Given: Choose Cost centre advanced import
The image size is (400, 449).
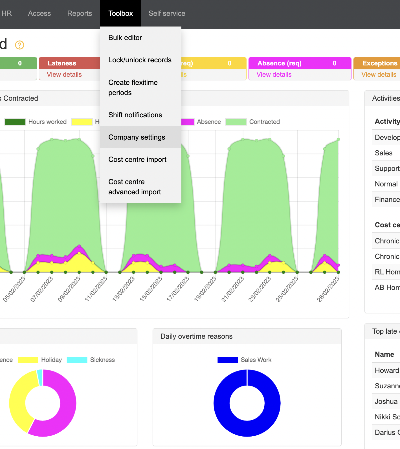Looking at the screenshot, I should pos(141,187).
